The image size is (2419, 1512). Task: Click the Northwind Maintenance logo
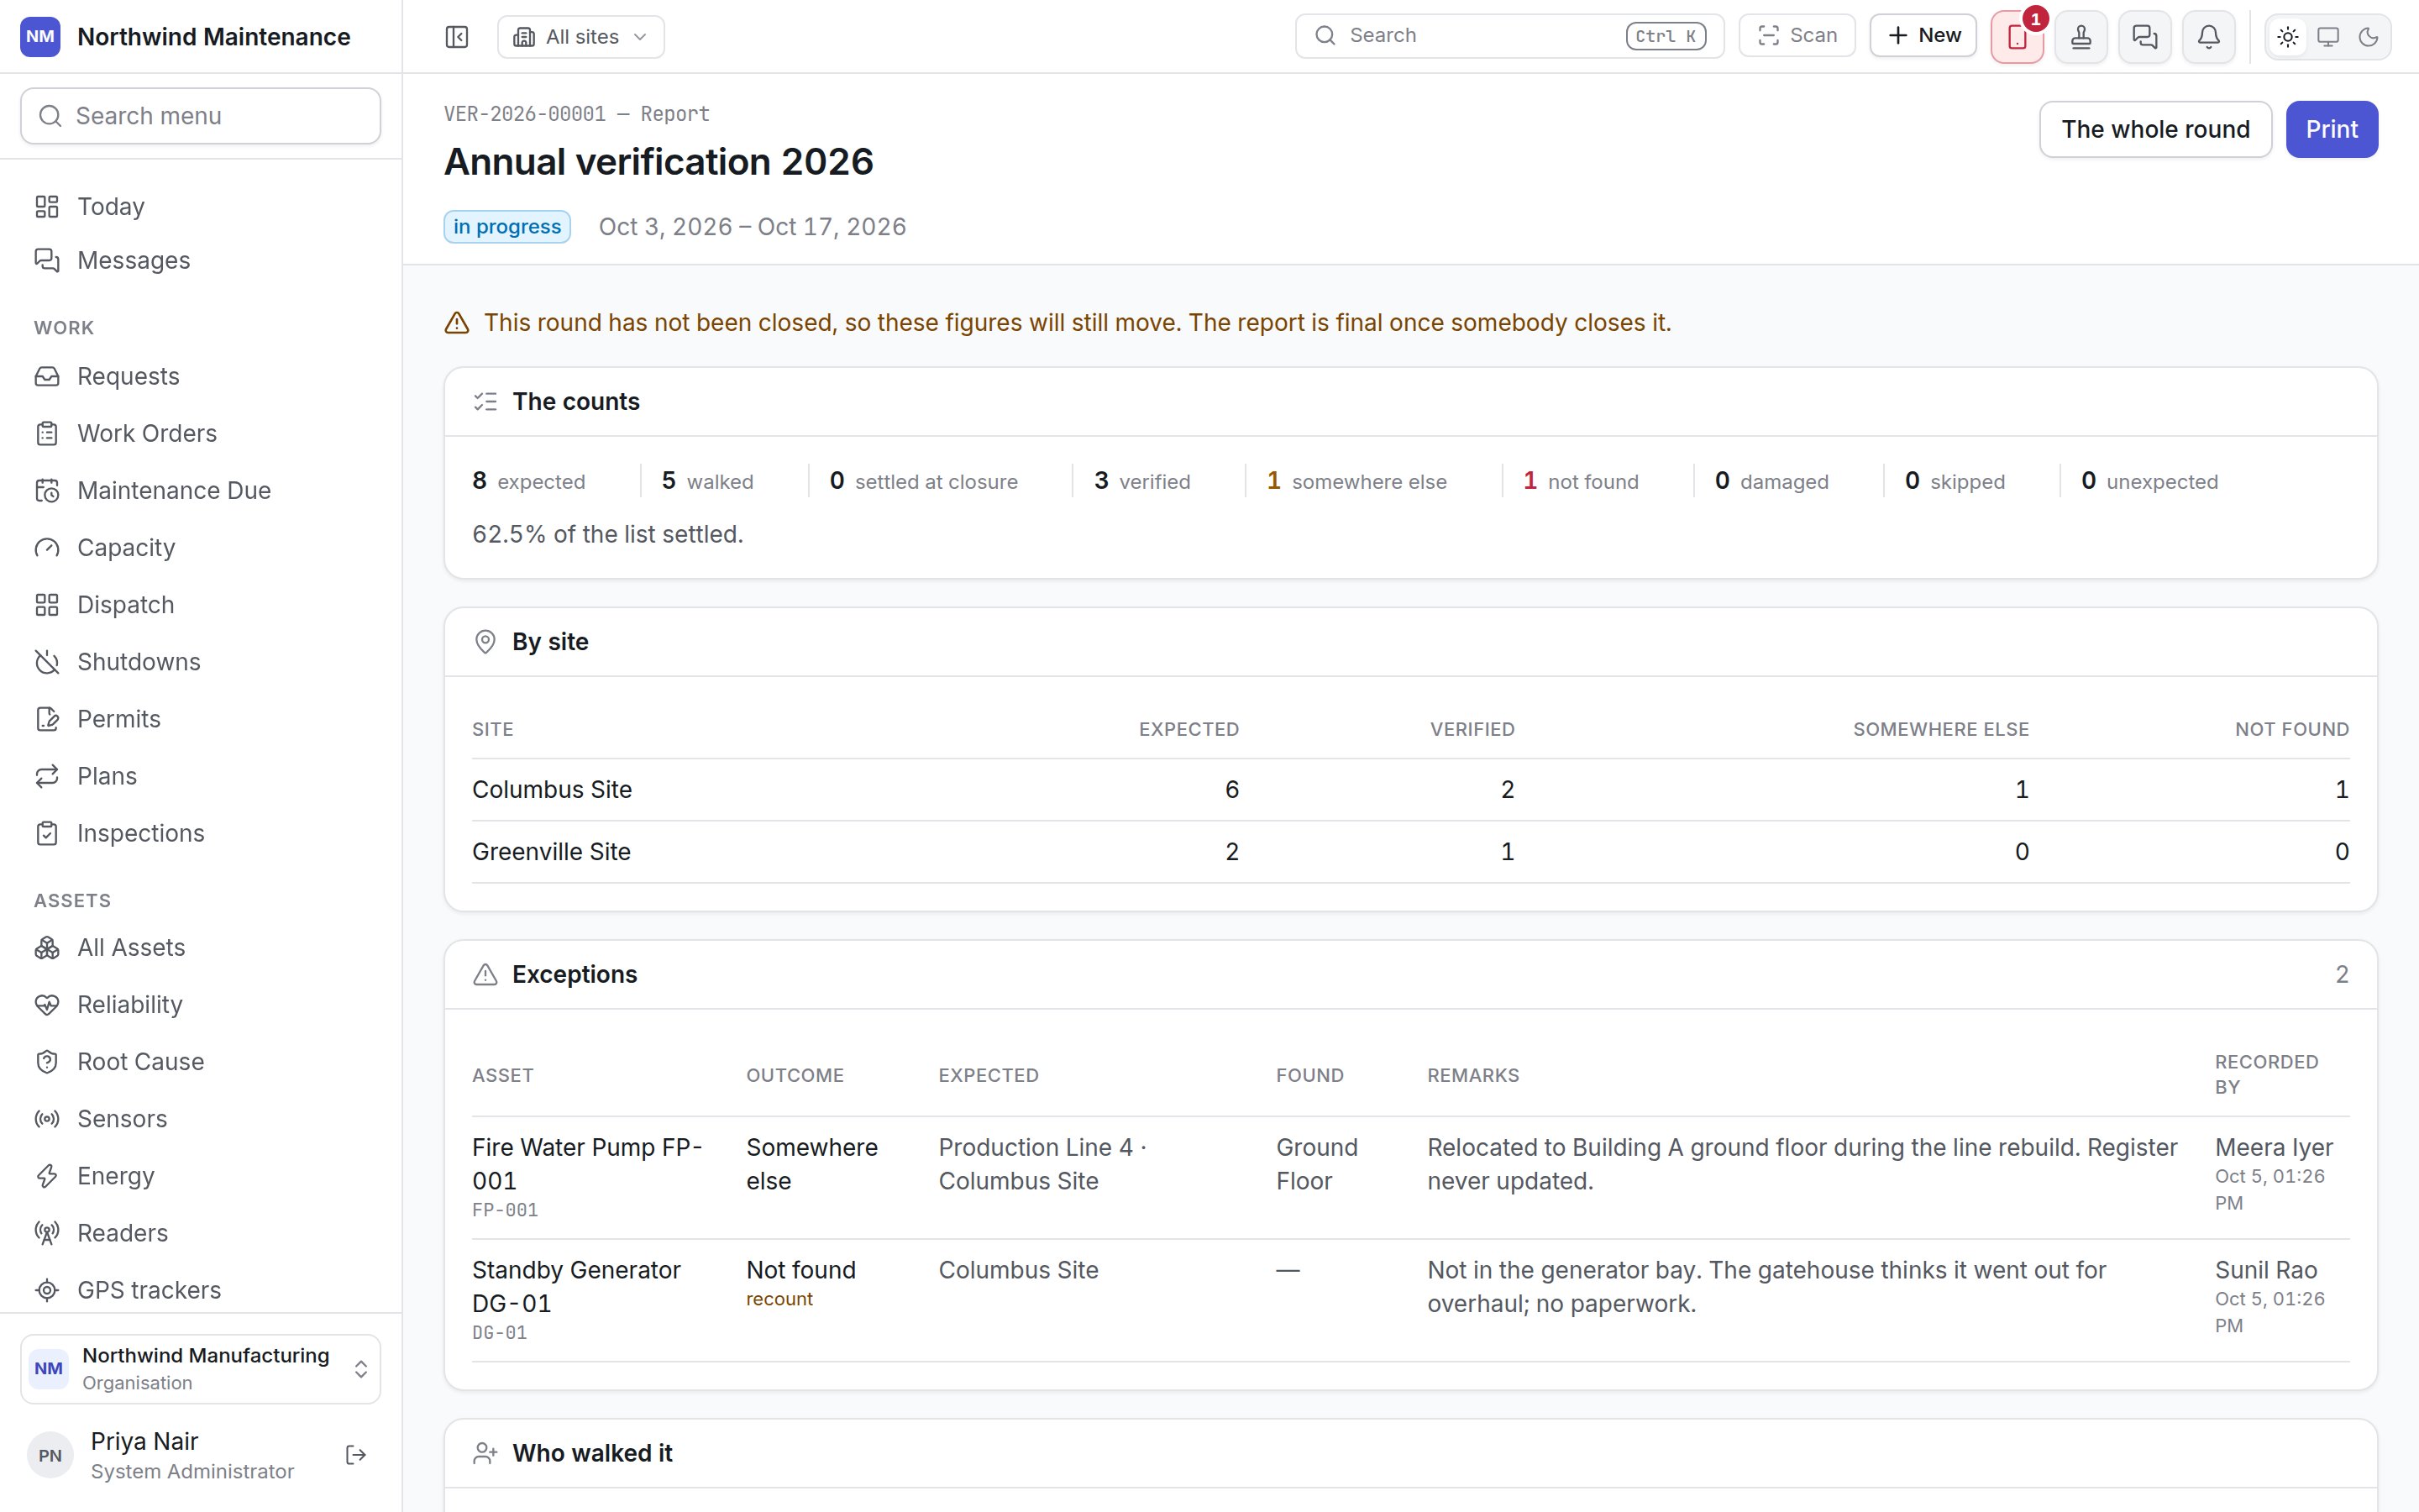pyautogui.click(x=40, y=37)
